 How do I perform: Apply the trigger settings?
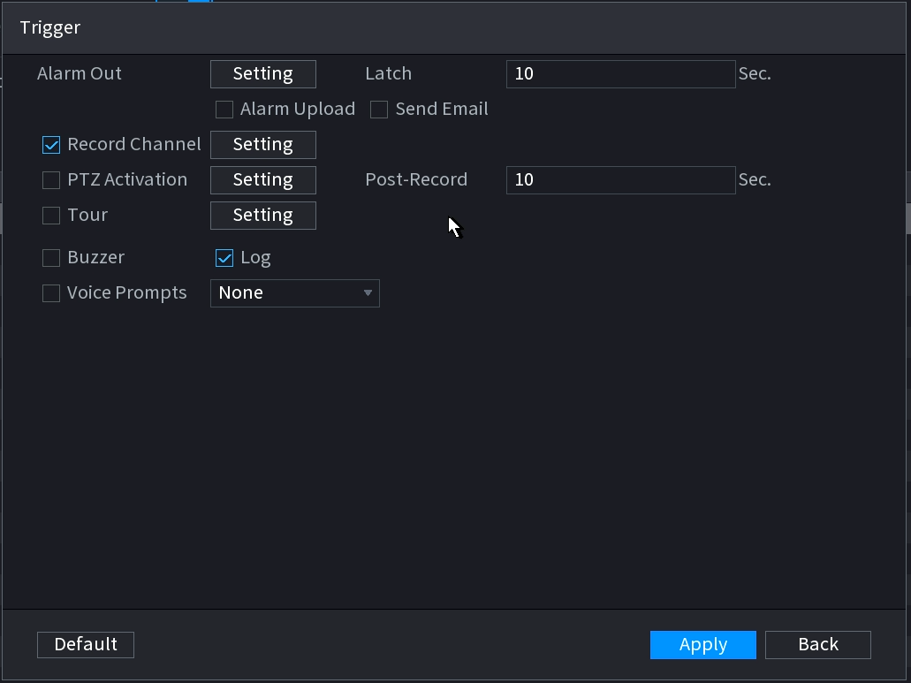pyautogui.click(x=702, y=645)
